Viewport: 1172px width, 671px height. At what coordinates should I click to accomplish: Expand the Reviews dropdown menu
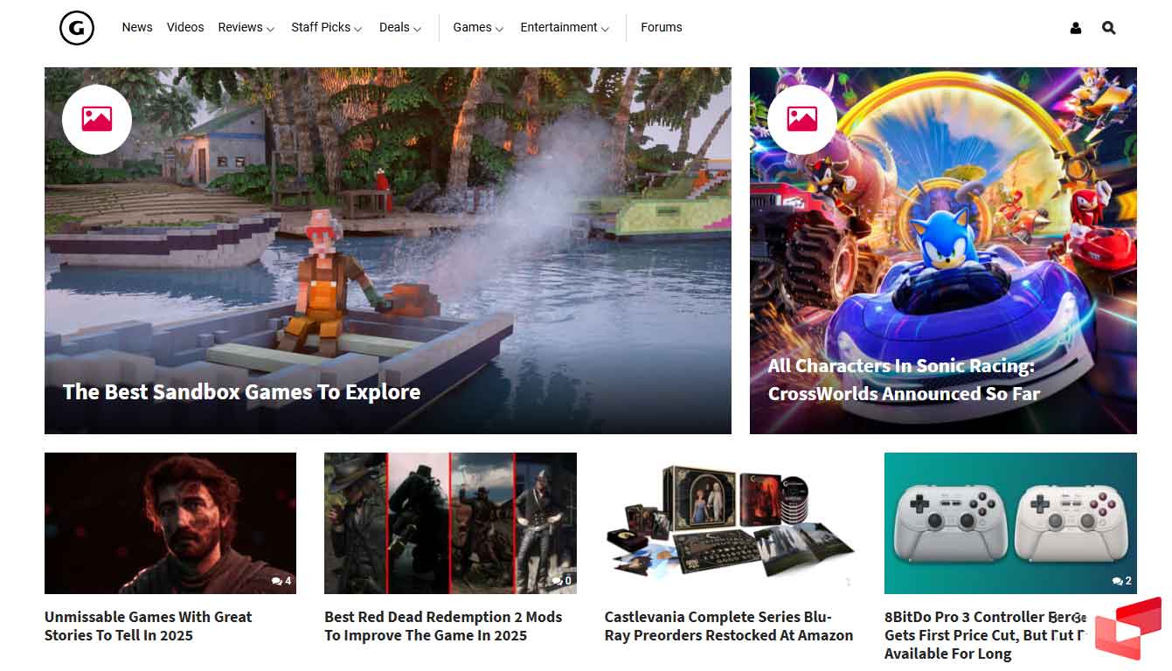(x=246, y=28)
